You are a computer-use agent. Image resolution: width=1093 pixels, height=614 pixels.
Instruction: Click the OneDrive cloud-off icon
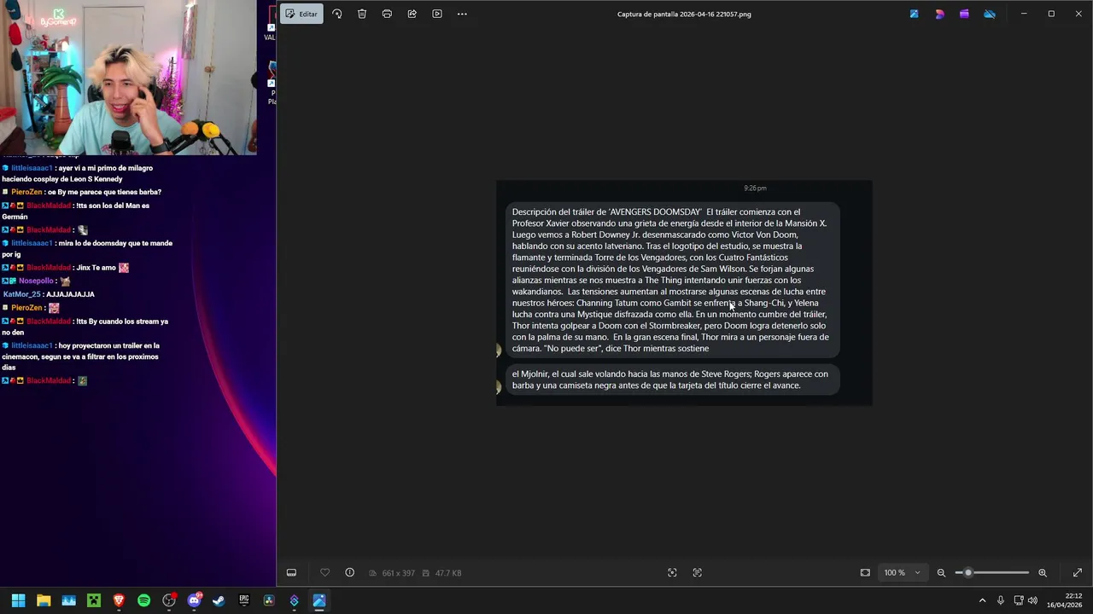[x=990, y=14]
